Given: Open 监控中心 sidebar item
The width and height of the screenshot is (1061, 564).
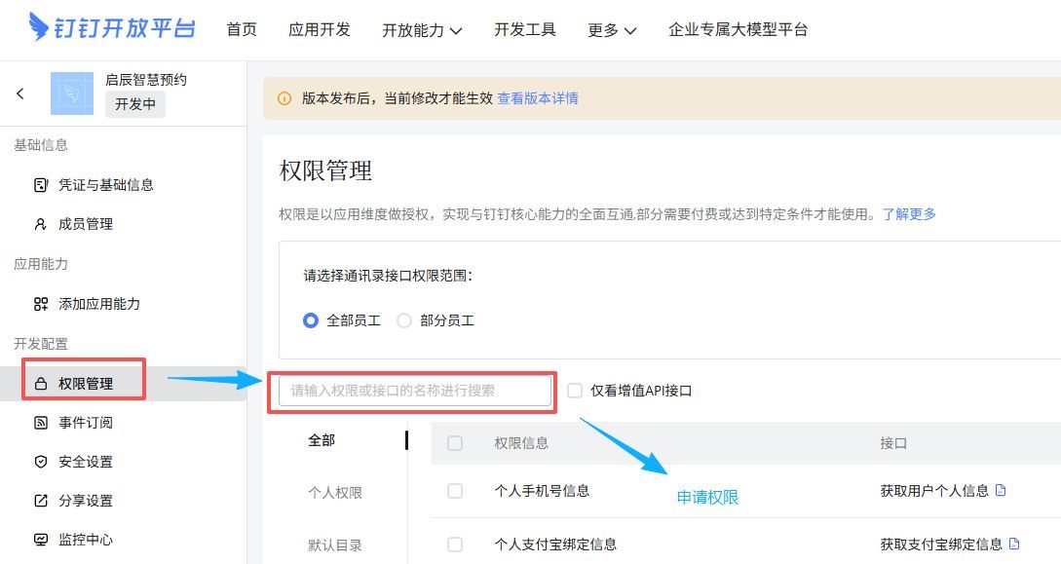Looking at the screenshot, I should (x=85, y=540).
